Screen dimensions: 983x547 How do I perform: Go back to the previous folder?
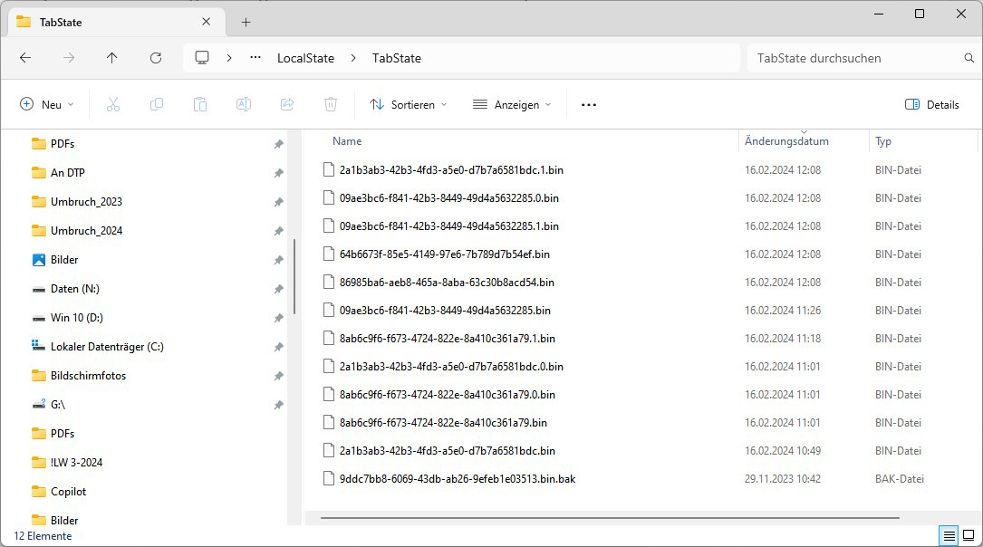click(x=25, y=58)
